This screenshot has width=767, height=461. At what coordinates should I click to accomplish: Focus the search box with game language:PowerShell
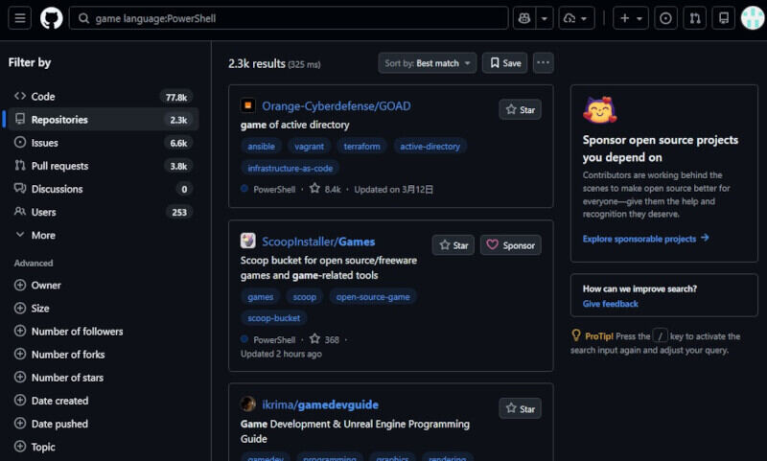(289, 18)
